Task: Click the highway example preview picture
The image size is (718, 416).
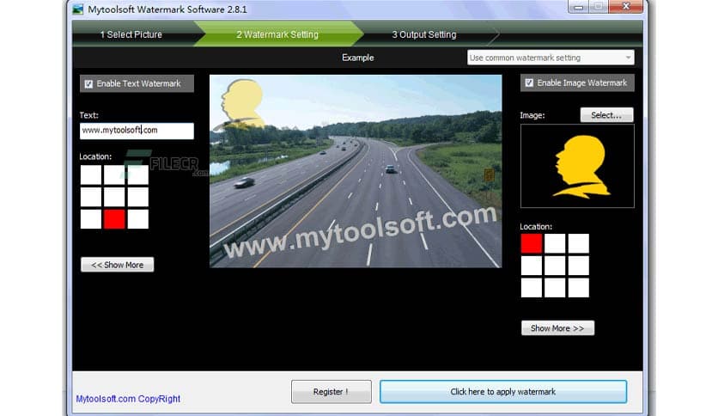Action: [x=356, y=171]
